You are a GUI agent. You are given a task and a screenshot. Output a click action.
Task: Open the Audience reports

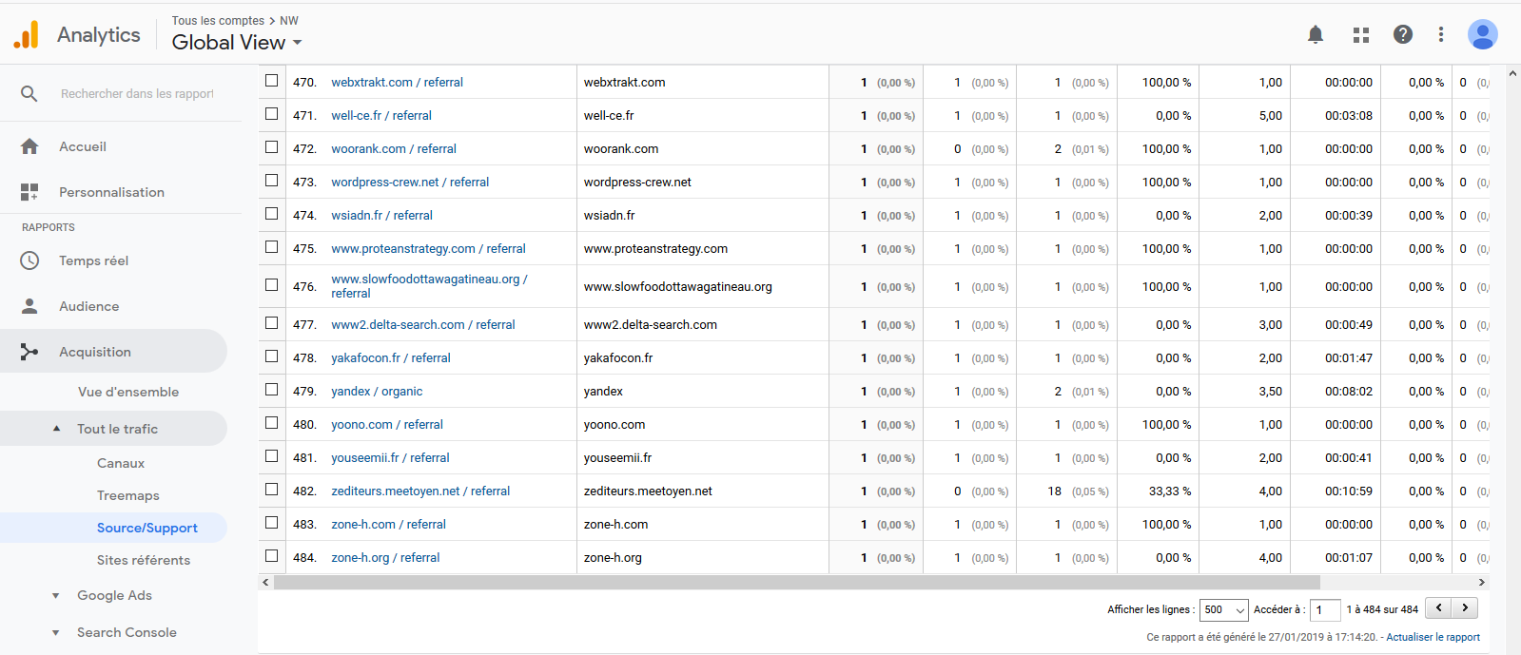click(x=88, y=306)
